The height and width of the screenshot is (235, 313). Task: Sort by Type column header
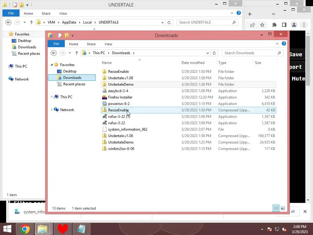222,62
